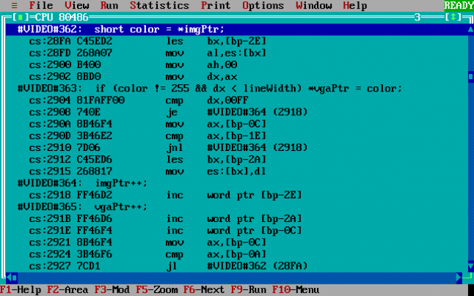474x296 pixels.
Task: Select the inc instruction at cs:291B
Action: coord(237,219)
